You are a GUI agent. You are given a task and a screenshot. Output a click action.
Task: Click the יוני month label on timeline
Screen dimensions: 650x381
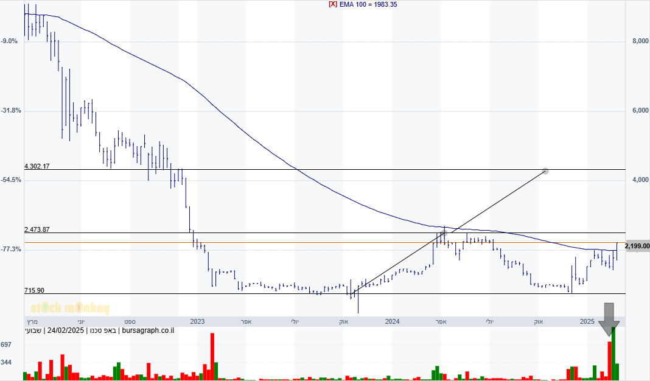tap(81, 322)
